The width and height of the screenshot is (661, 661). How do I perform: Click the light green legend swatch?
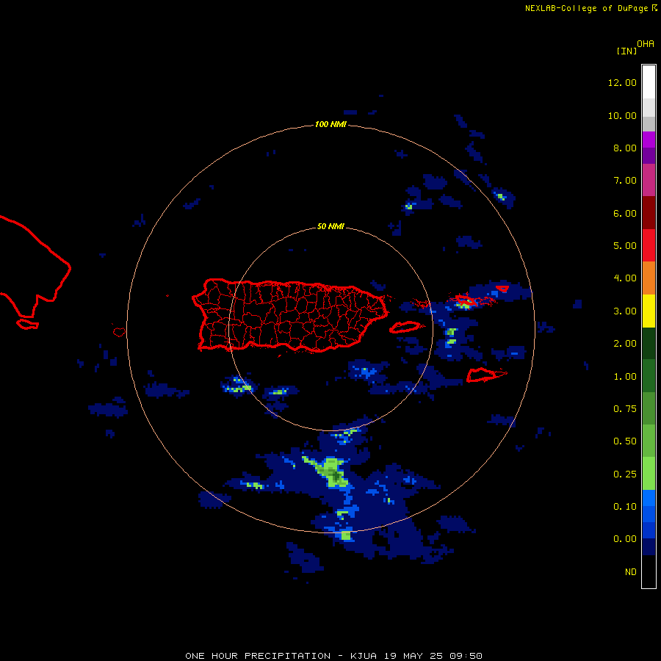coord(649,474)
